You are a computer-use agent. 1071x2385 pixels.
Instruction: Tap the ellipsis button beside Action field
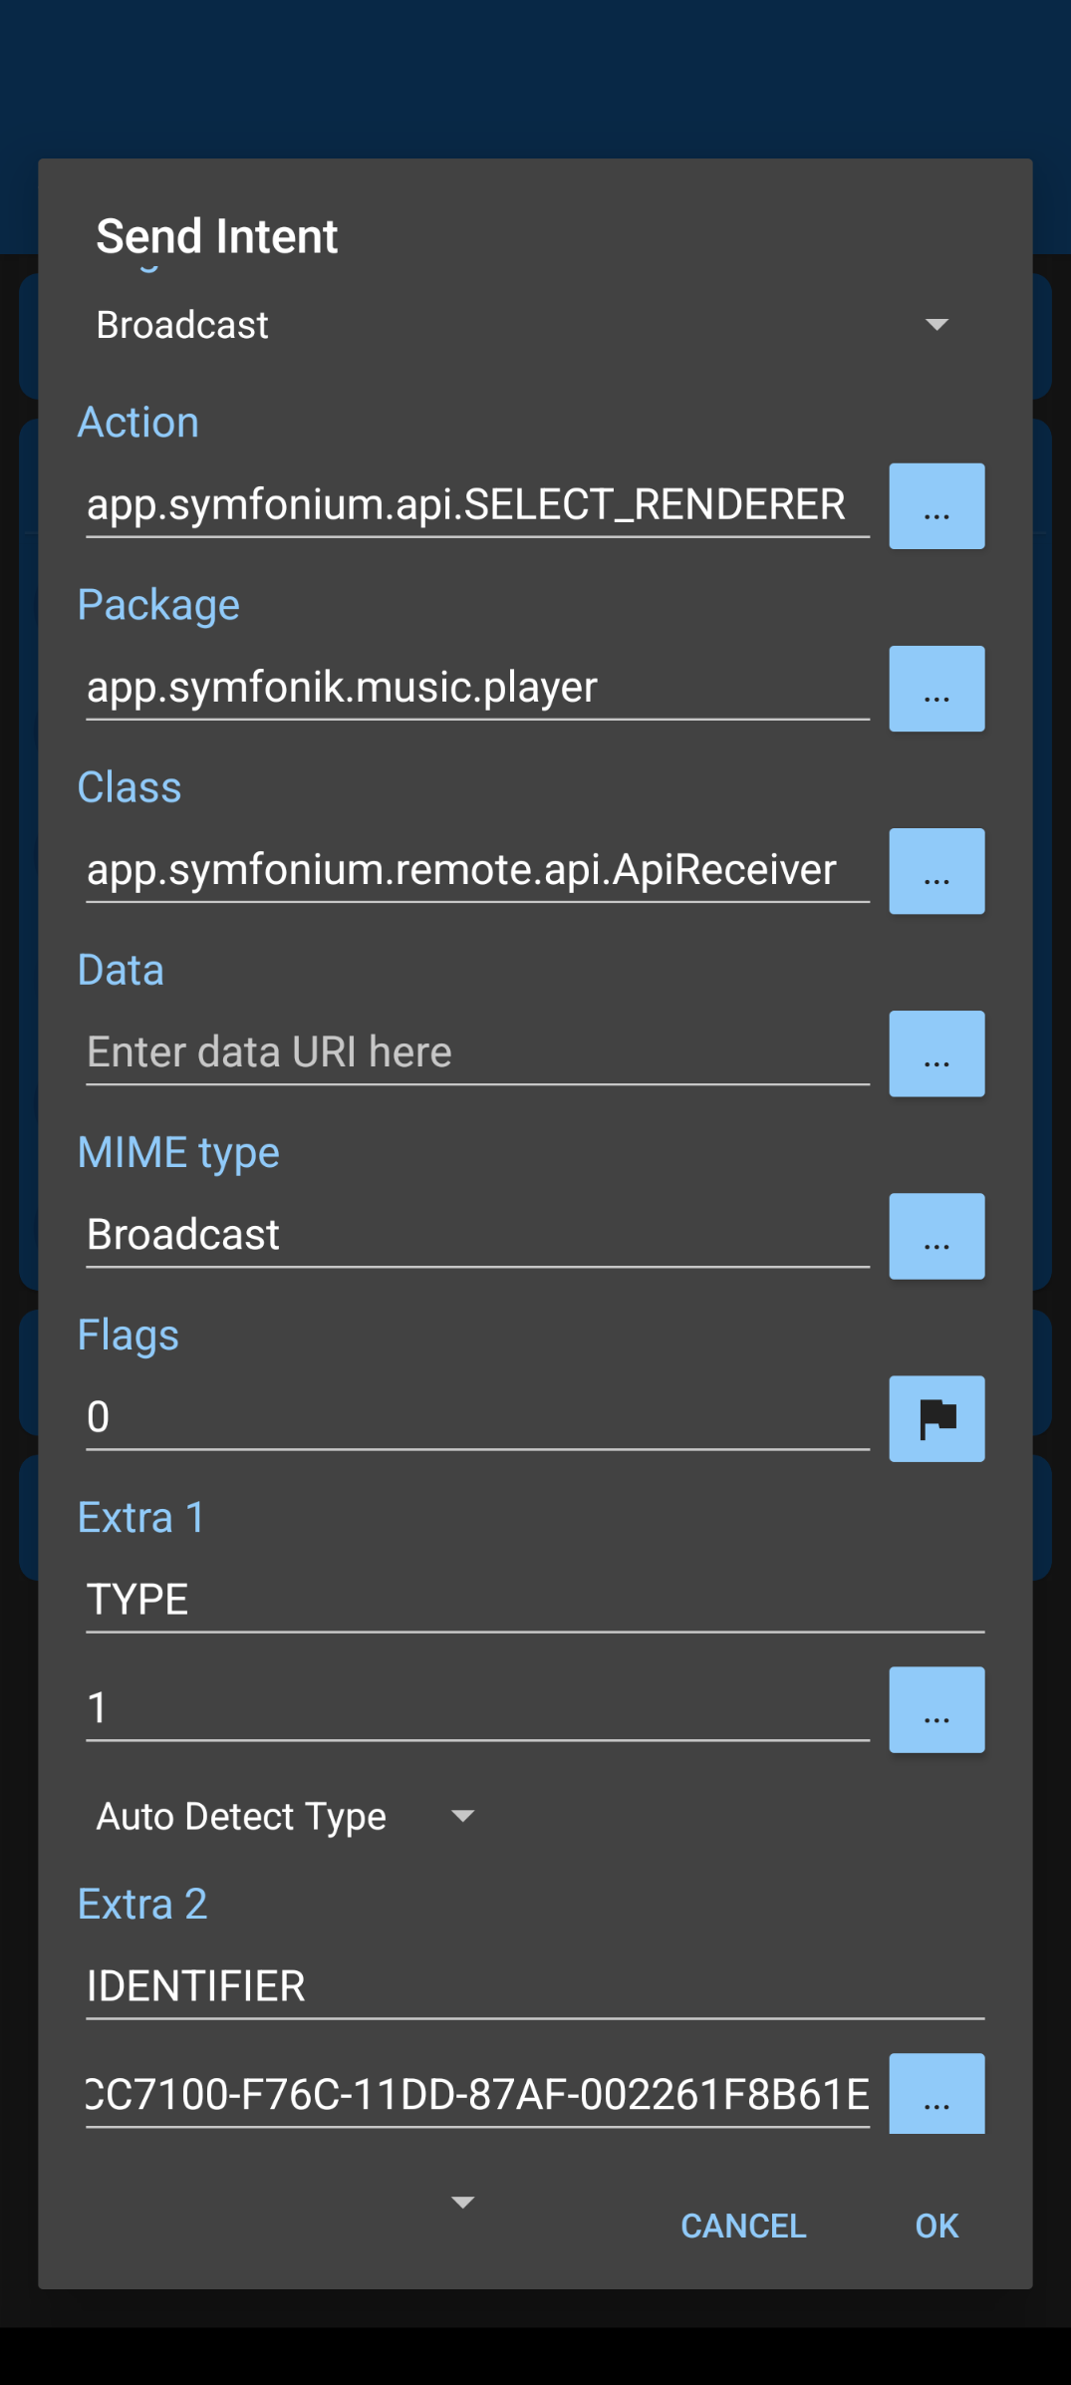[x=936, y=506]
